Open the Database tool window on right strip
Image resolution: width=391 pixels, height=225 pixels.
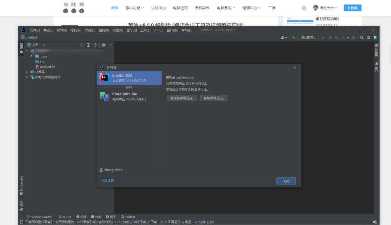tap(376, 50)
